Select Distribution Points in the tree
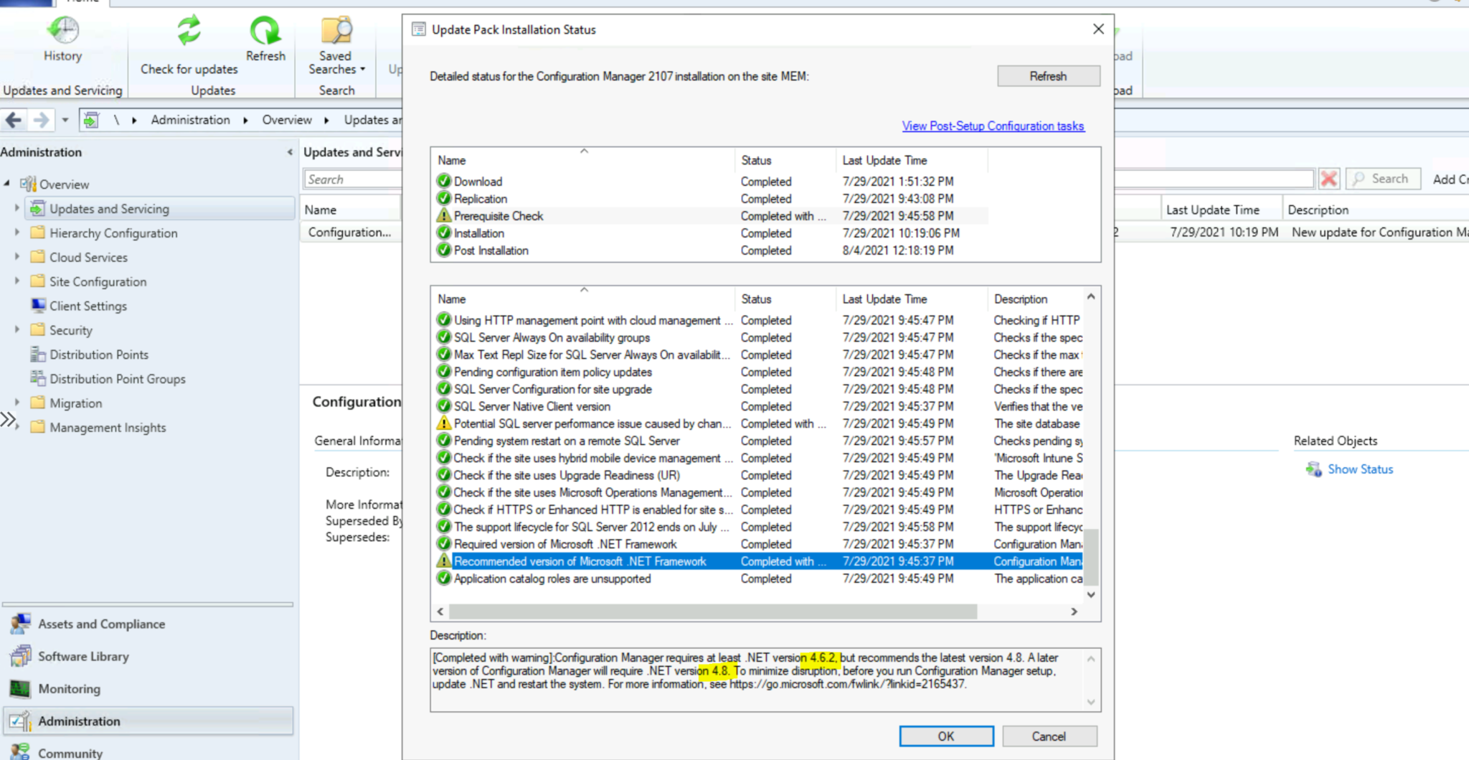1469x760 pixels. [x=98, y=355]
